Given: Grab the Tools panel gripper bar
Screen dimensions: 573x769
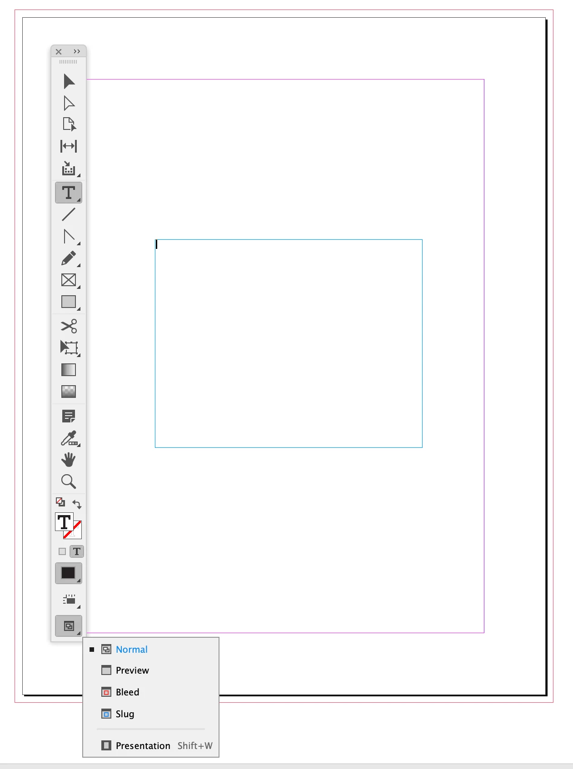Looking at the screenshot, I should click(68, 62).
